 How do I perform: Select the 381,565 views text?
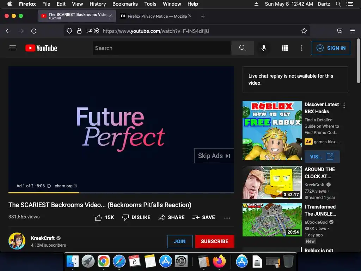coord(24,217)
